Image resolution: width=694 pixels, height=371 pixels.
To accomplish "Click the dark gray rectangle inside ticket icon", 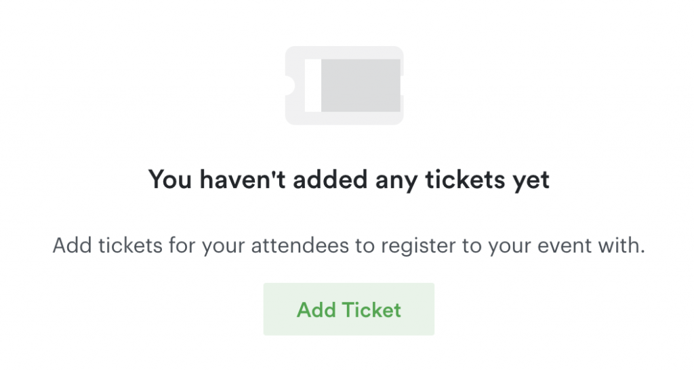I will 360,85.
